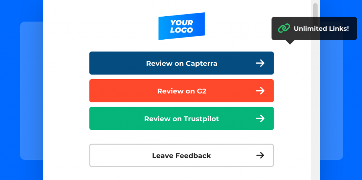Open the Review on Capterra button
The image size is (362, 180).
point(181,63)
